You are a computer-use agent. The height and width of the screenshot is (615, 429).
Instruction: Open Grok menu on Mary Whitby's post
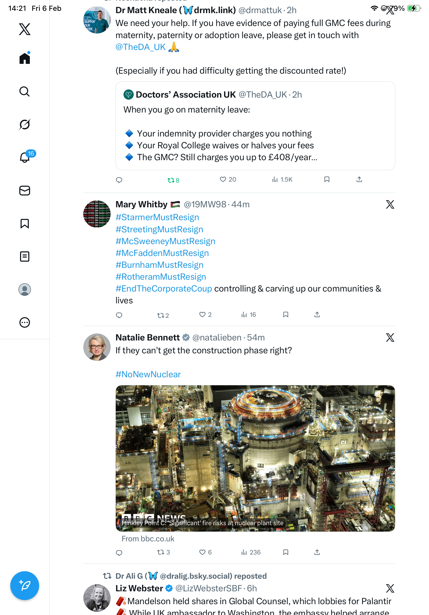pyautogui.click(x=390, y=204)
